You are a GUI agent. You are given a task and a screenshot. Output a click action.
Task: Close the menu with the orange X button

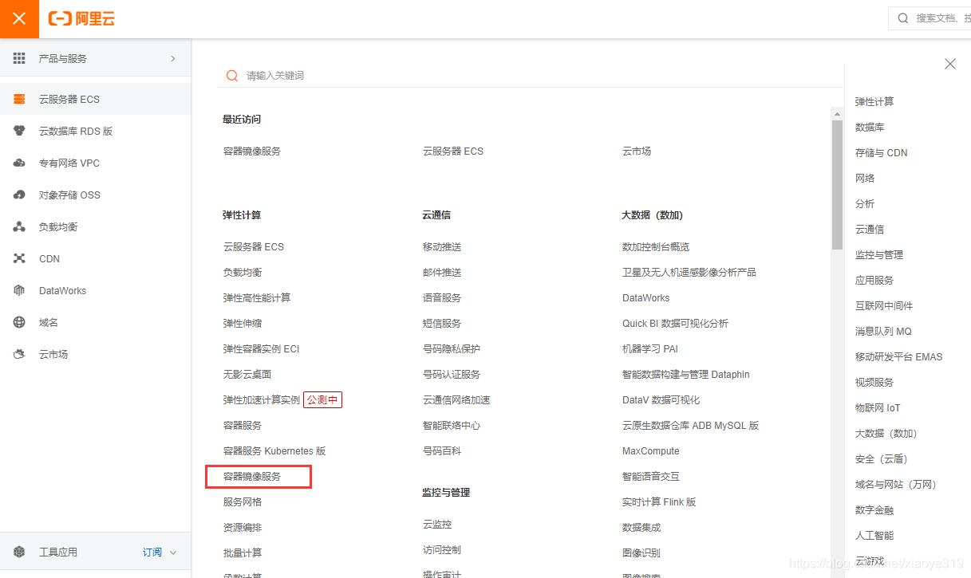(20, 19)
